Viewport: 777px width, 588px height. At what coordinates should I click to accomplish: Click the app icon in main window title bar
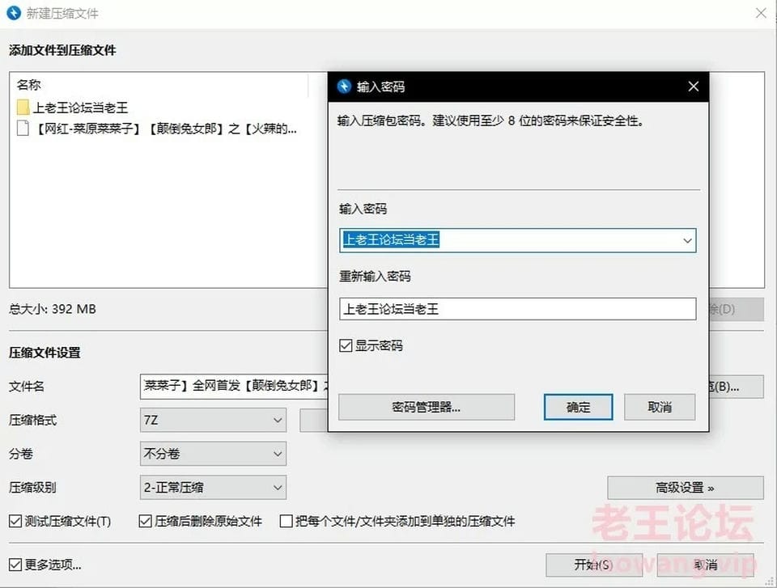[x=14, y=12]
